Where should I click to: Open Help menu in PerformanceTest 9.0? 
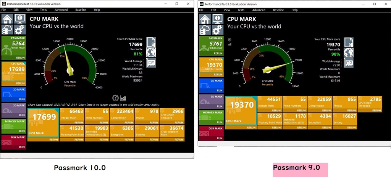coord(294,10)
